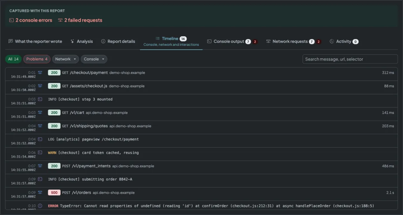Click the 2.1 s duration value
This screenshot has width=403, height=215.
coord(390,193)
